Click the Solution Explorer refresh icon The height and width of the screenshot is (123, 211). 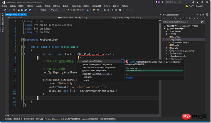(183, 18)
